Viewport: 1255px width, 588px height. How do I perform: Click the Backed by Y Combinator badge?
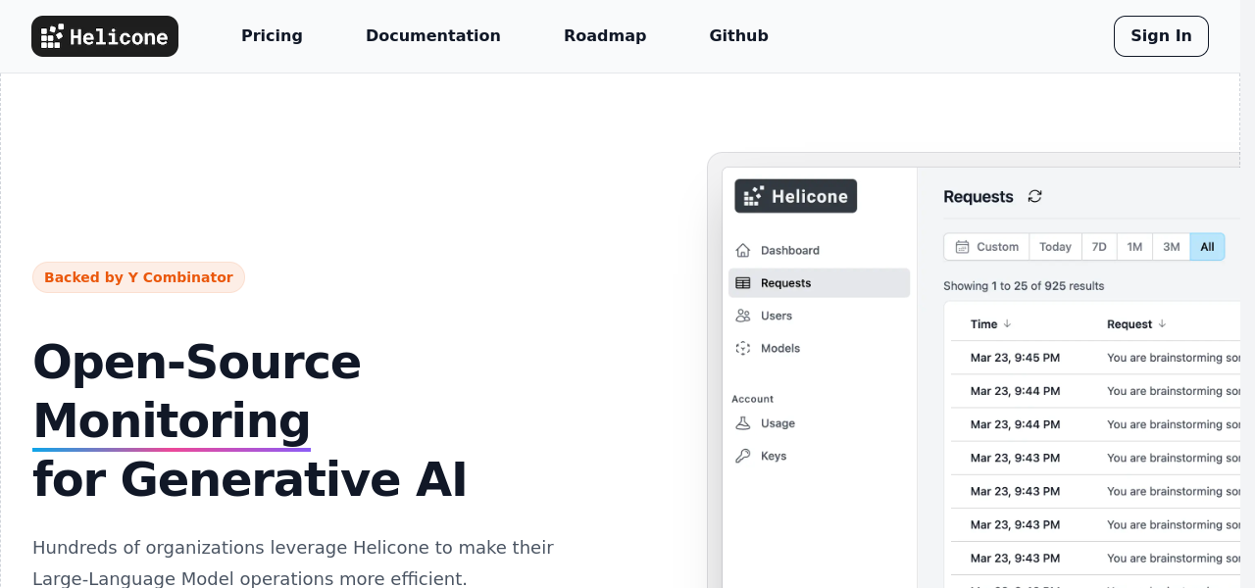(x=138, y=277)
